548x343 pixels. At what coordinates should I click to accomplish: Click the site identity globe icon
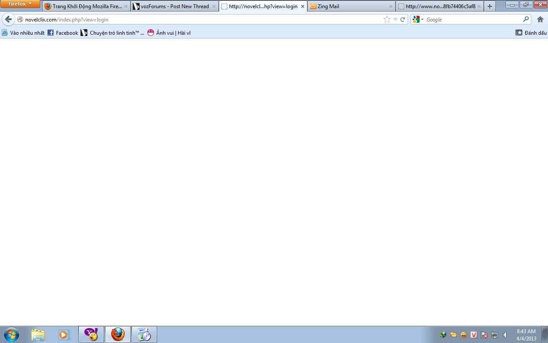coord(20,19)
